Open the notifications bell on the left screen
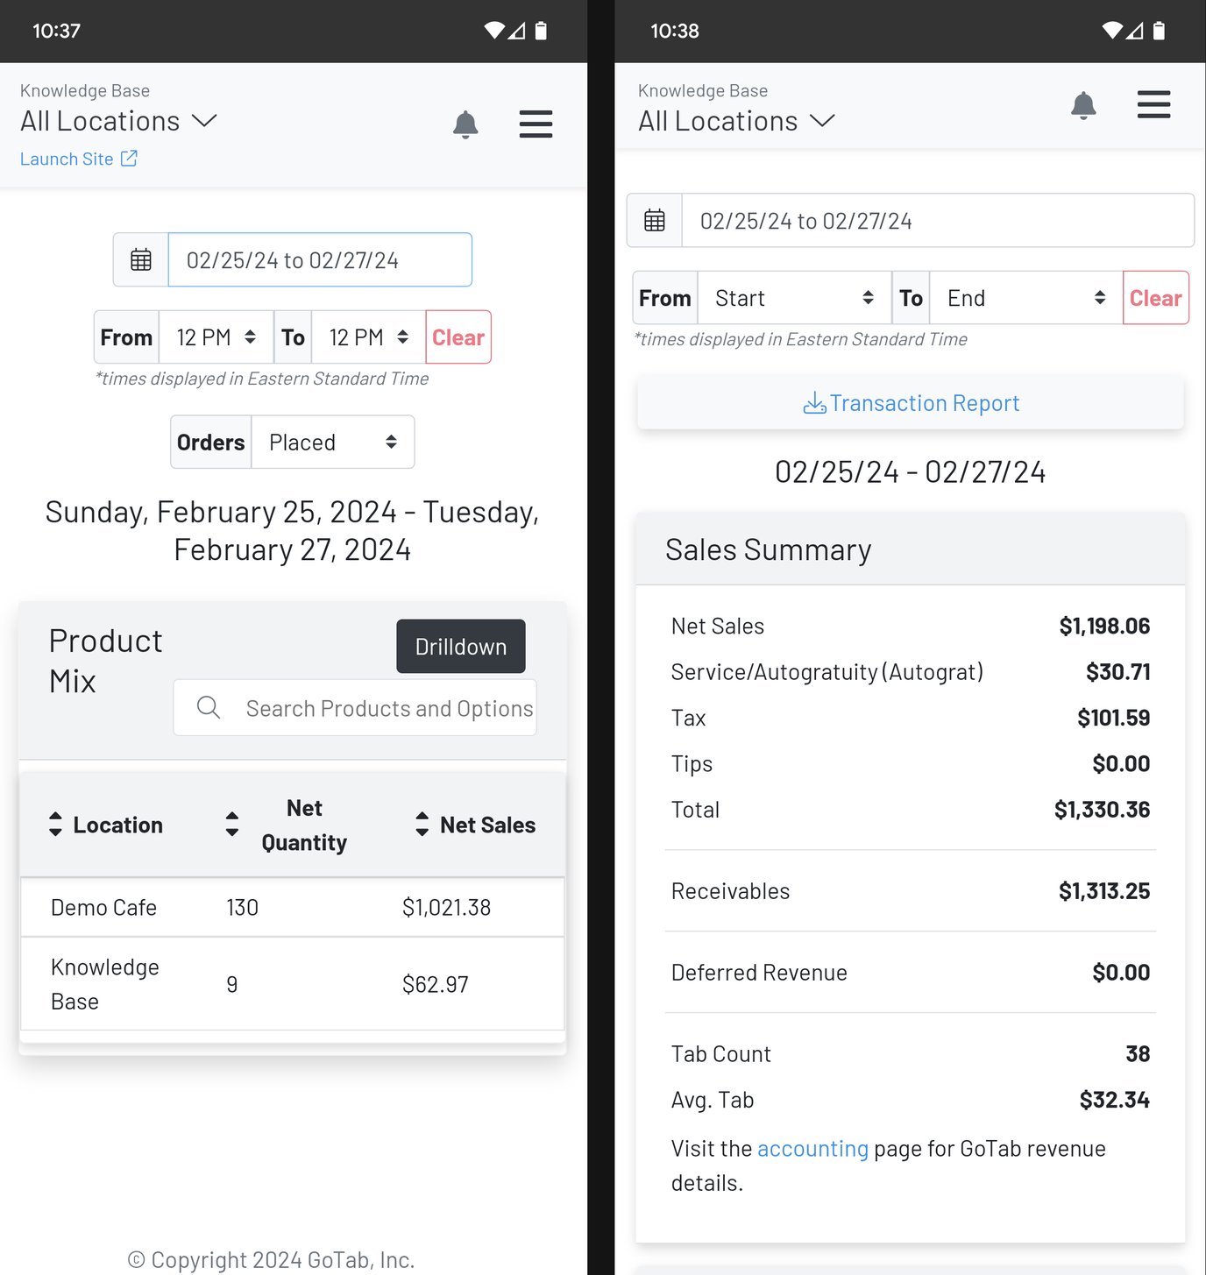 (465, 124)
